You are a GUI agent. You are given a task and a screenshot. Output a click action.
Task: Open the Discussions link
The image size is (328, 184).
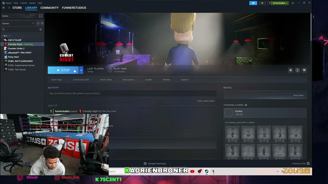(x=128, y=79)
